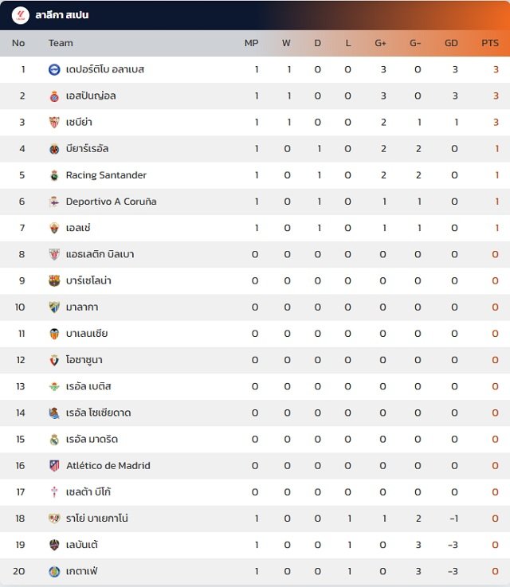Click the MP column header

(x=251, y=43)
